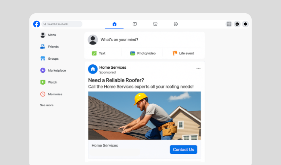Open the Messenger icon
The height and width of the screenshot is (165, 281).
click(237, 24)
